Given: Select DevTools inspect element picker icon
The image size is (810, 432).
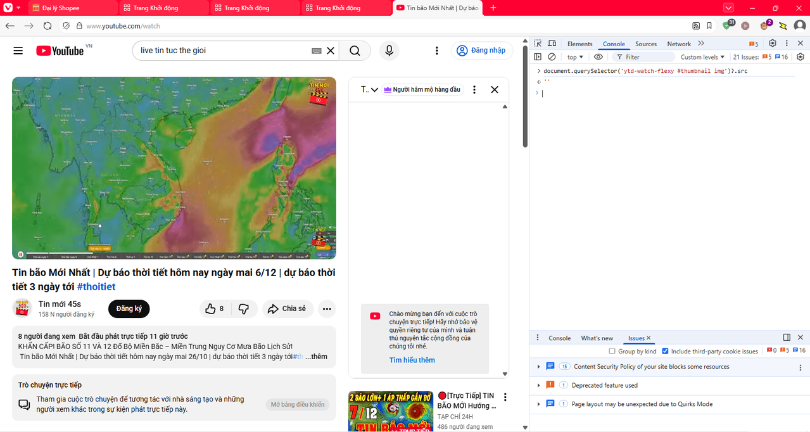Looking at the screenshot, I should coord(538,44).
